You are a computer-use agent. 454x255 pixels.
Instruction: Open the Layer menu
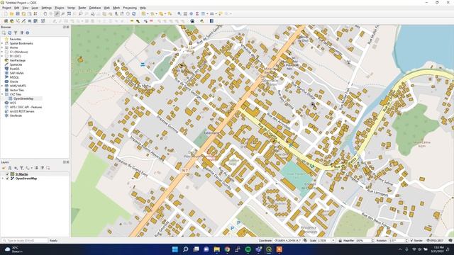pos(35,8)
